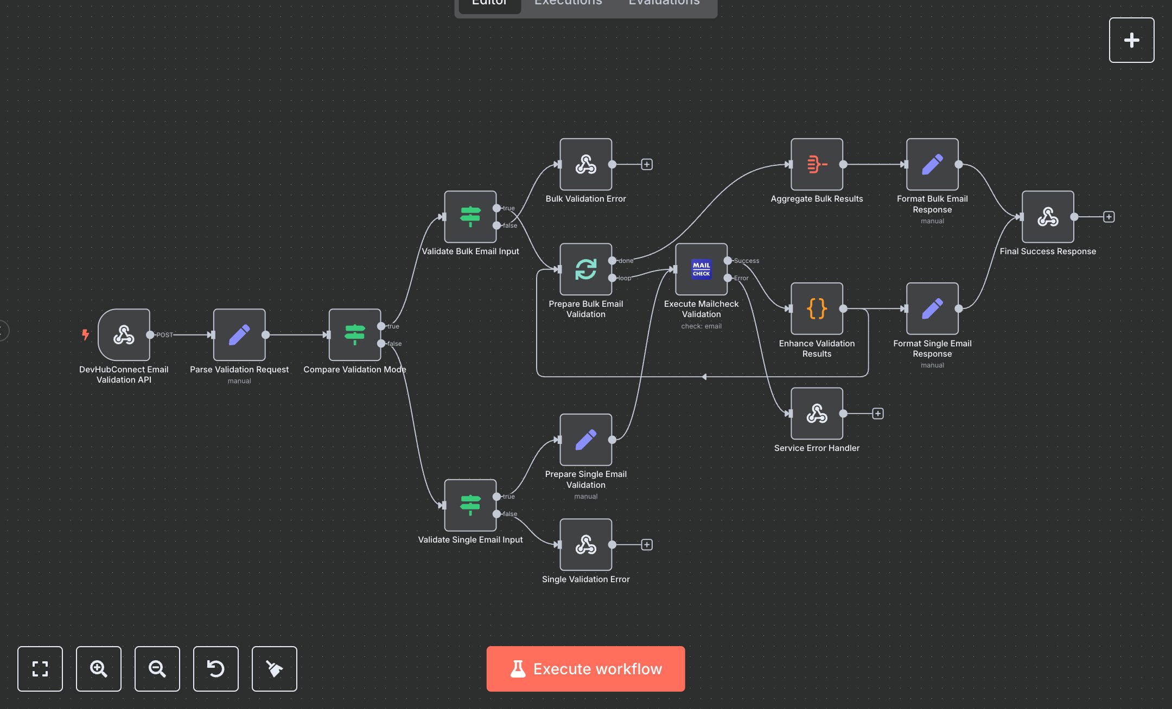Open the add-node panel via top-right plus
Screen dimensions: 1172x709
tap(1131, 40)
